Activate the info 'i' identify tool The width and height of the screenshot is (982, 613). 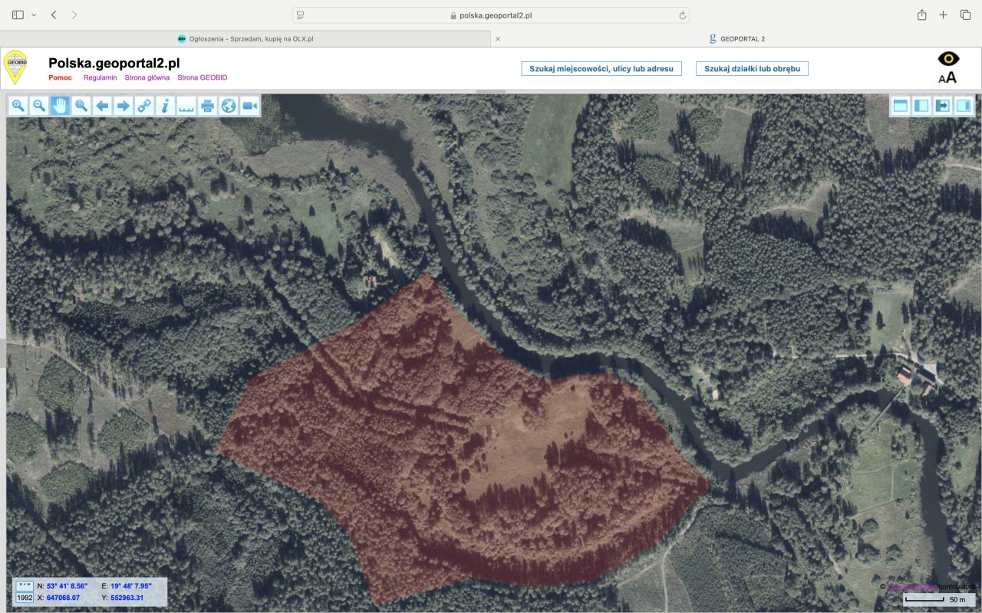[165, 106]
